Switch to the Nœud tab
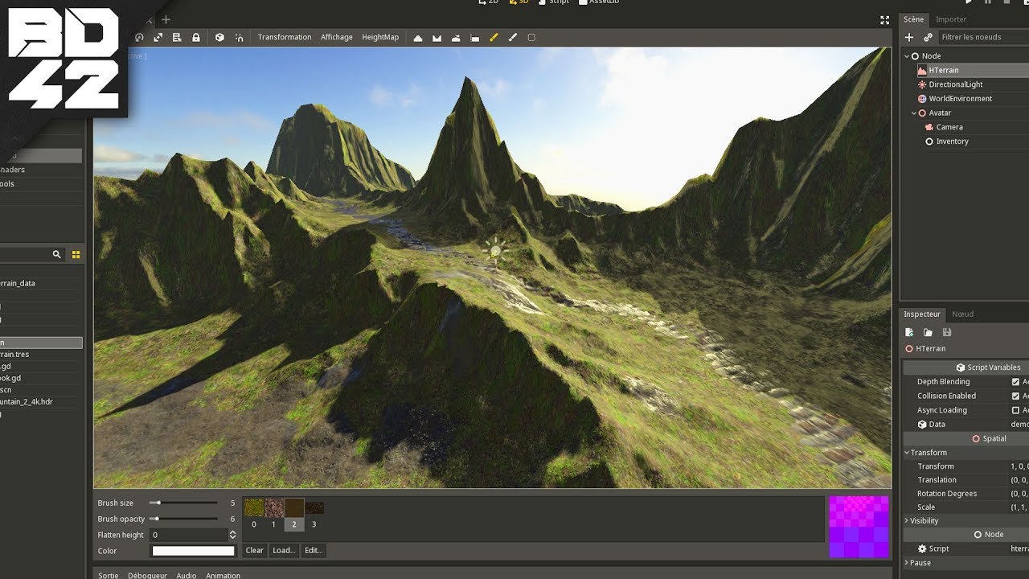This screenshot has width=1029, height=579. (962, 314)
